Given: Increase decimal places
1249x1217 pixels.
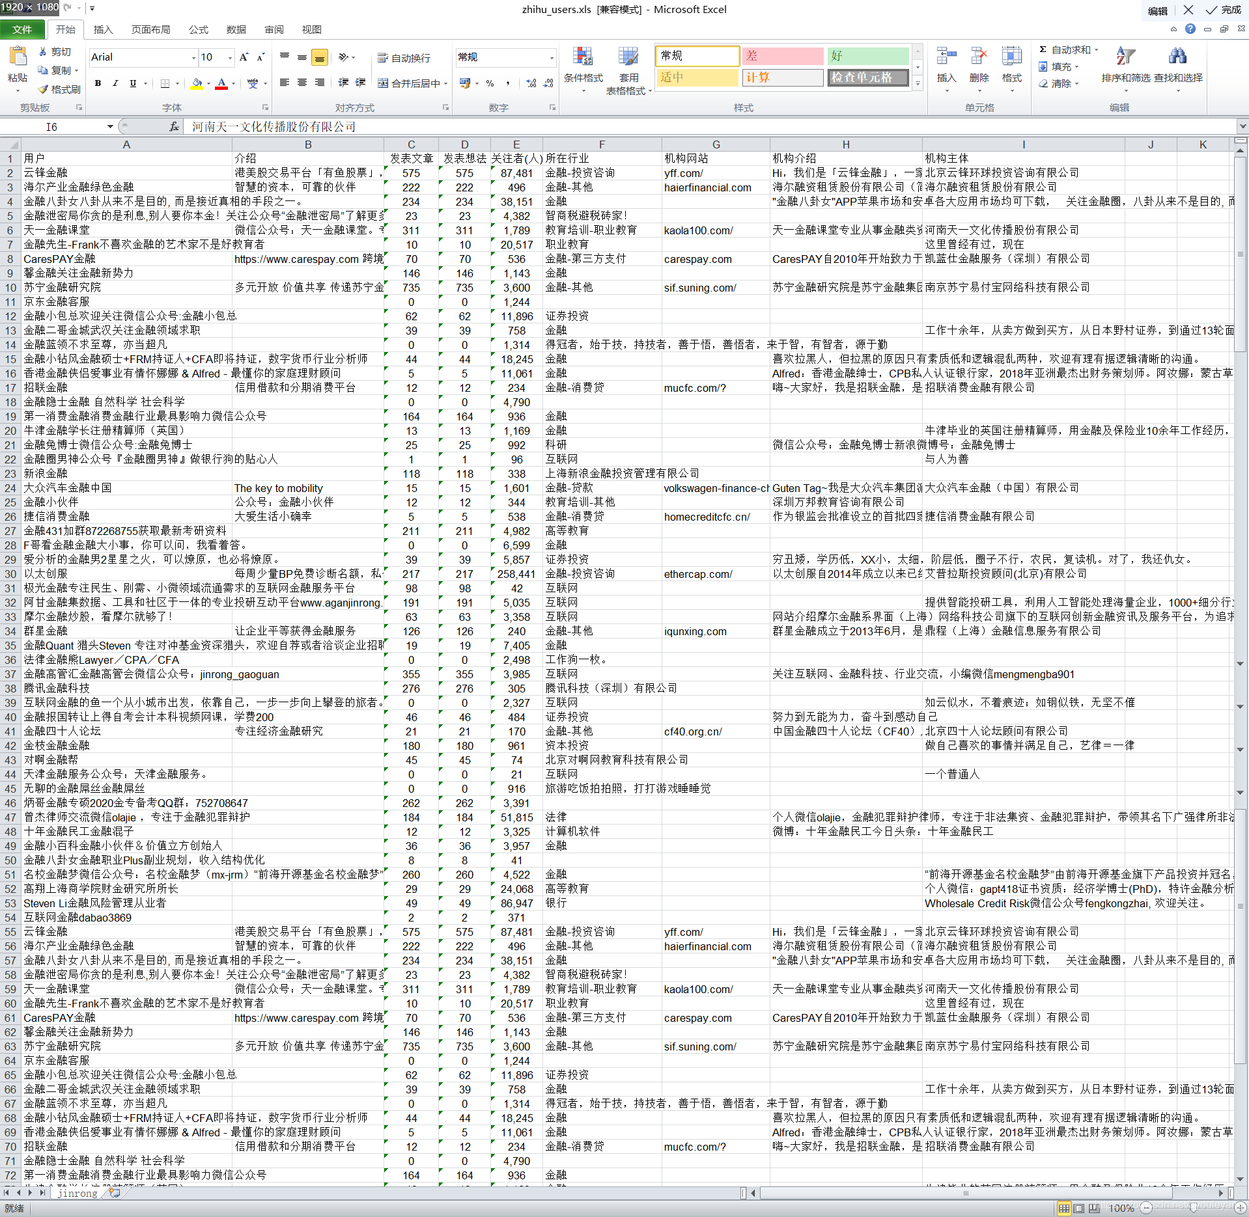Looking at the screenshot, I should point(531,83).
